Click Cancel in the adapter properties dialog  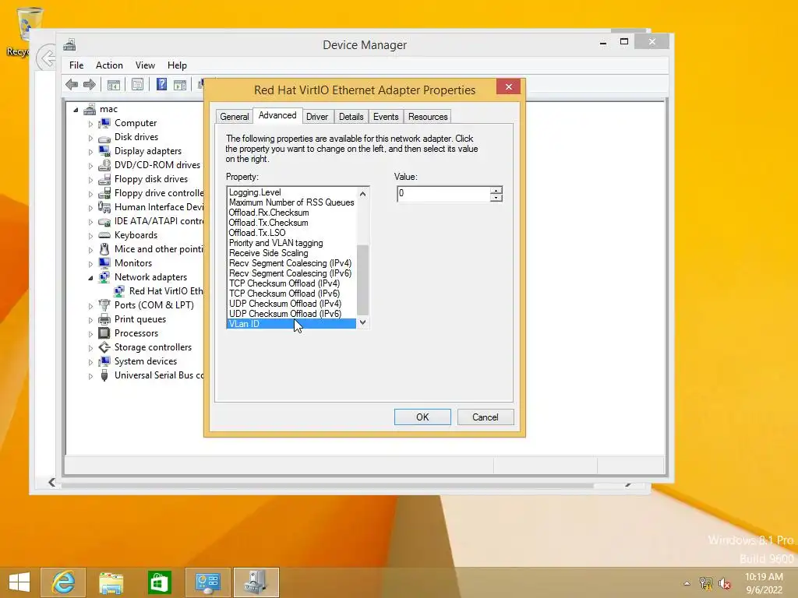pyautogui.click(x=486, y=417)
